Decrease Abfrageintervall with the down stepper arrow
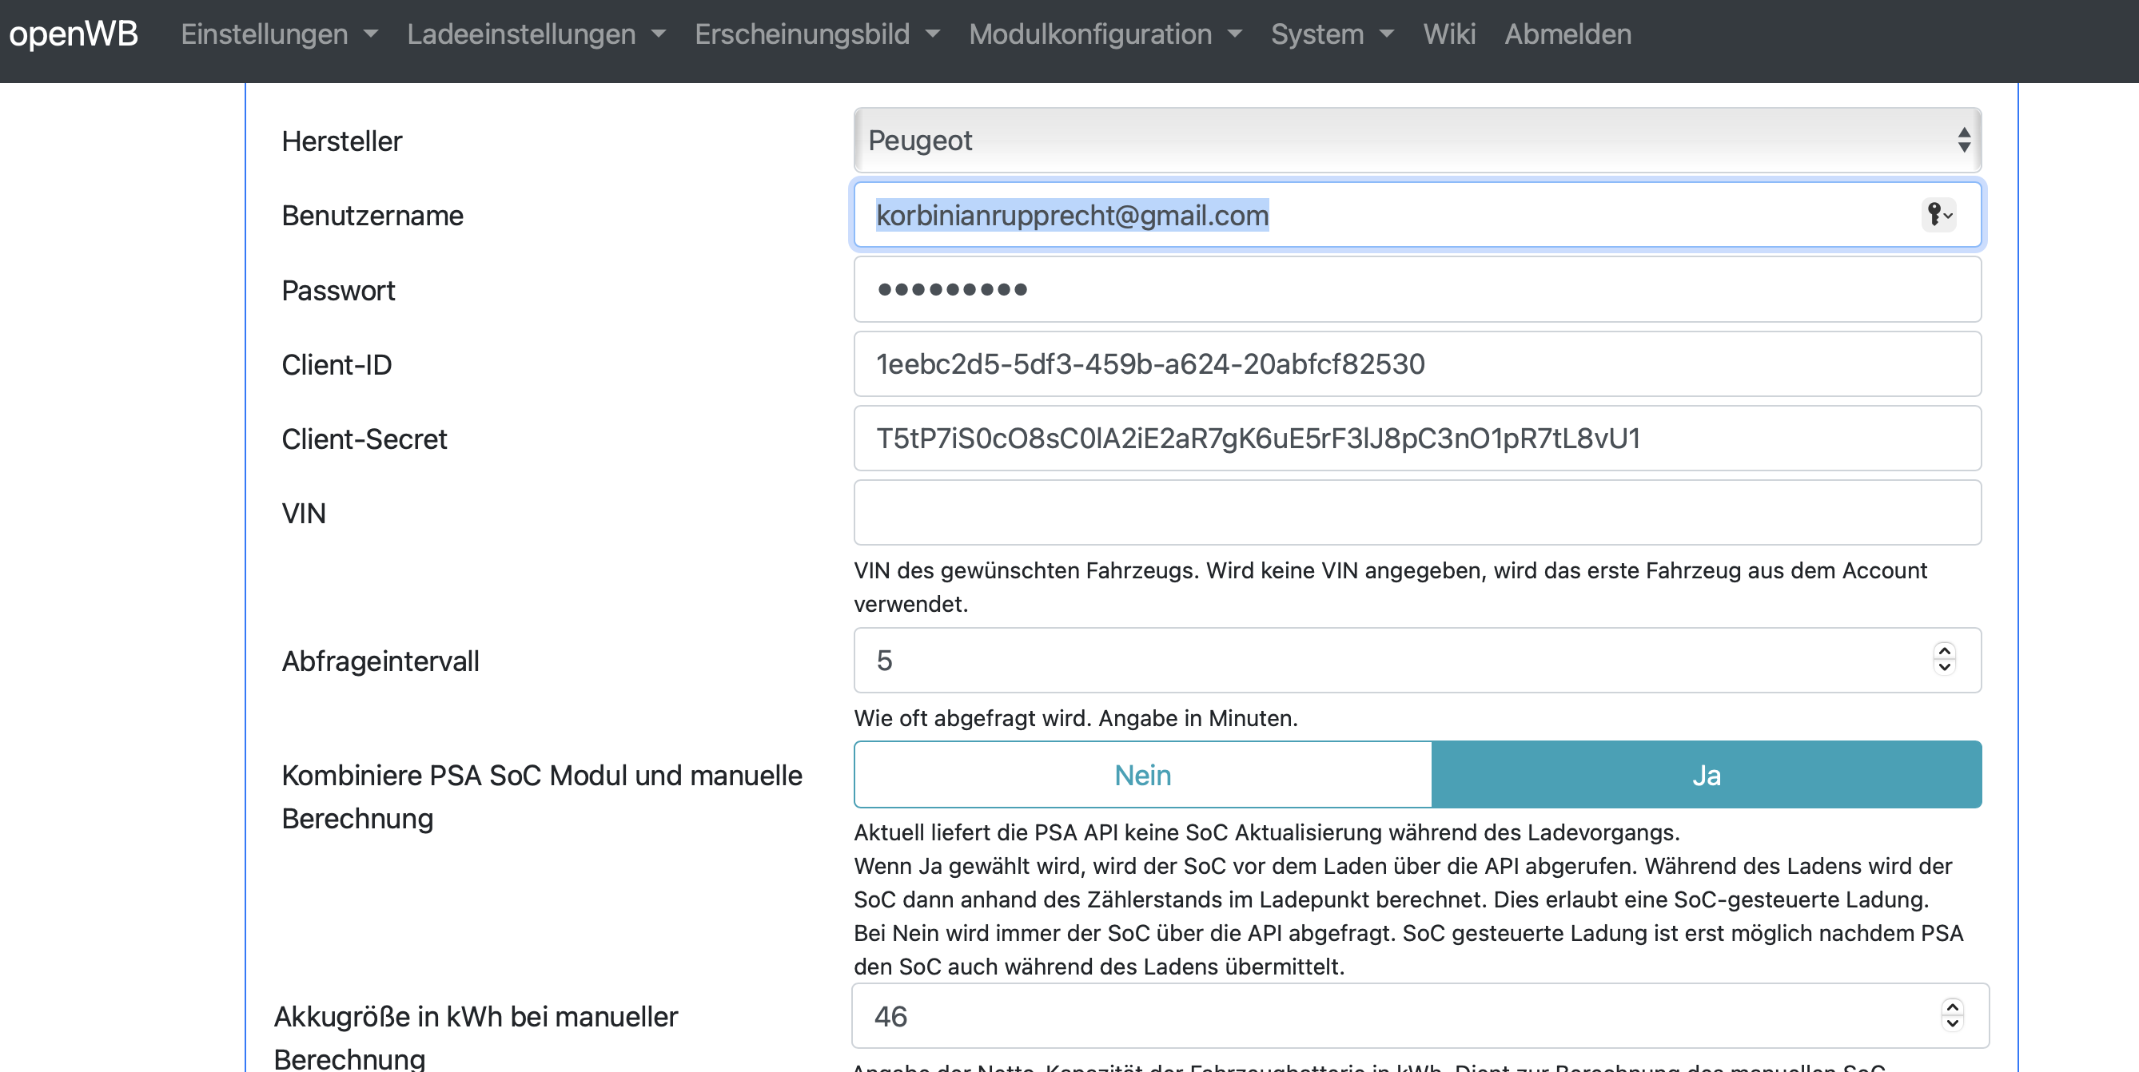 click(1944, 668)
